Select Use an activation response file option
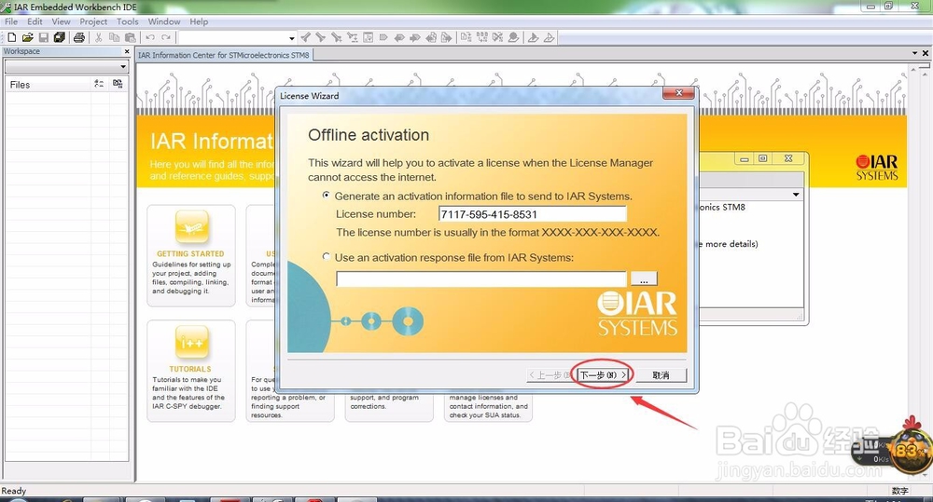 (x=326, y=257)
